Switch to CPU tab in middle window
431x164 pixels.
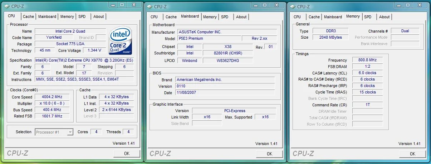pos(154,17)
